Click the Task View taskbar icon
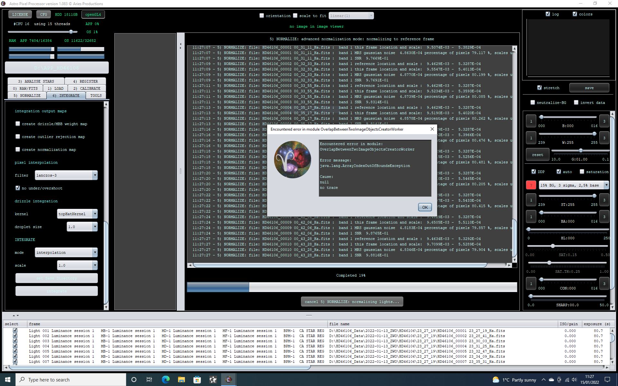This screenshot has height=386, width=618. click(149, 380)
